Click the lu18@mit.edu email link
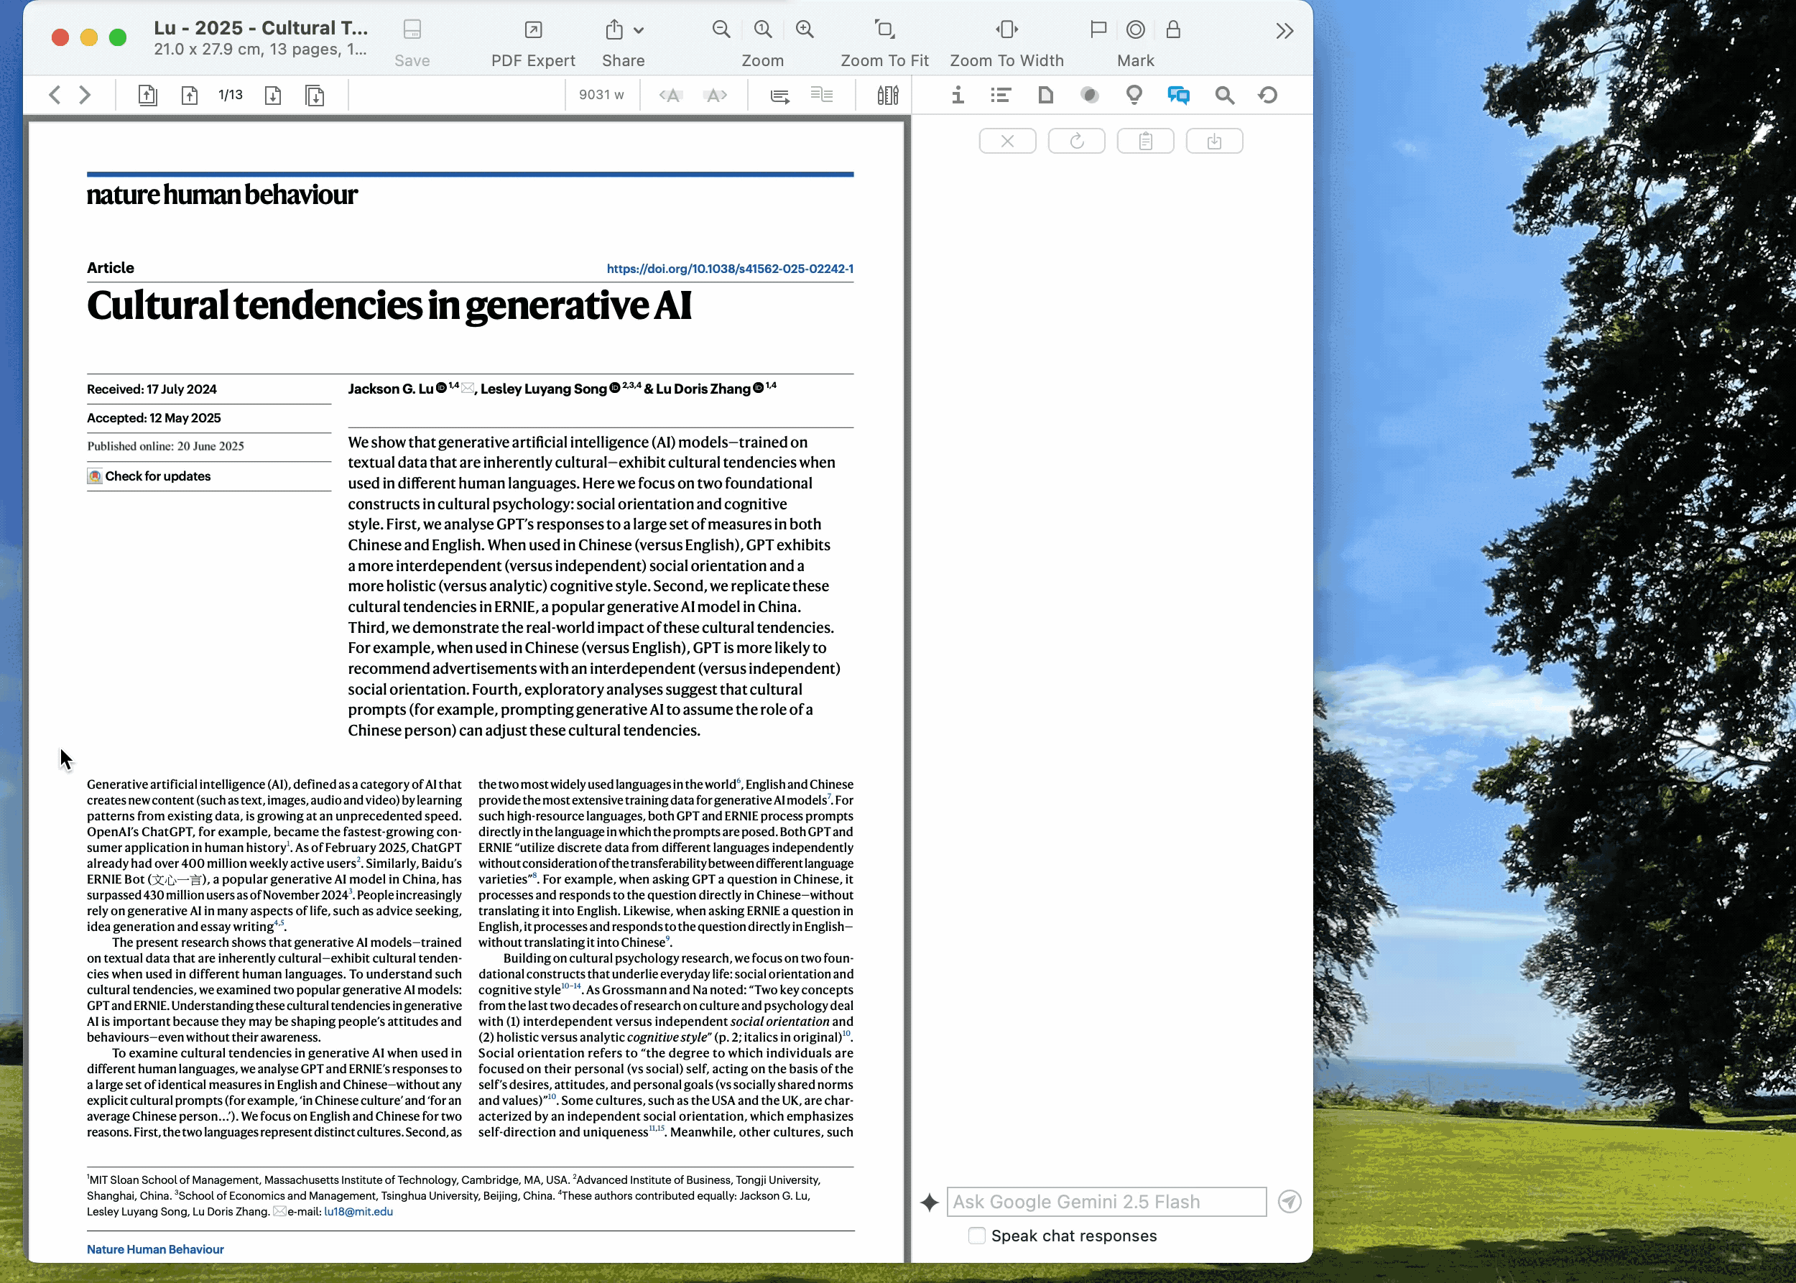 tap(358, 1211)
